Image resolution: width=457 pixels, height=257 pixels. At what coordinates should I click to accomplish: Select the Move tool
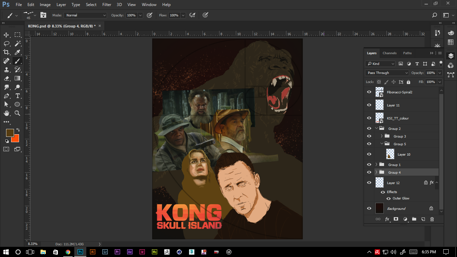[6, 35]
